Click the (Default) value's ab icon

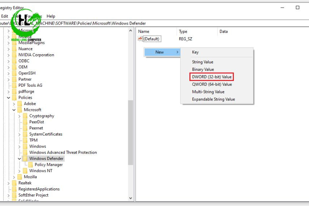[x=140, y=39]
